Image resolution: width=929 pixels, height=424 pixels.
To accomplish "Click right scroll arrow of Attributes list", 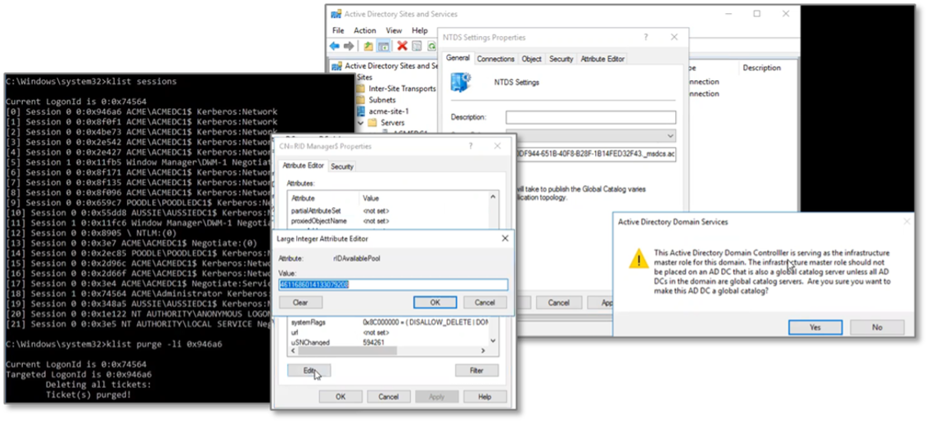I will point(483,350).
